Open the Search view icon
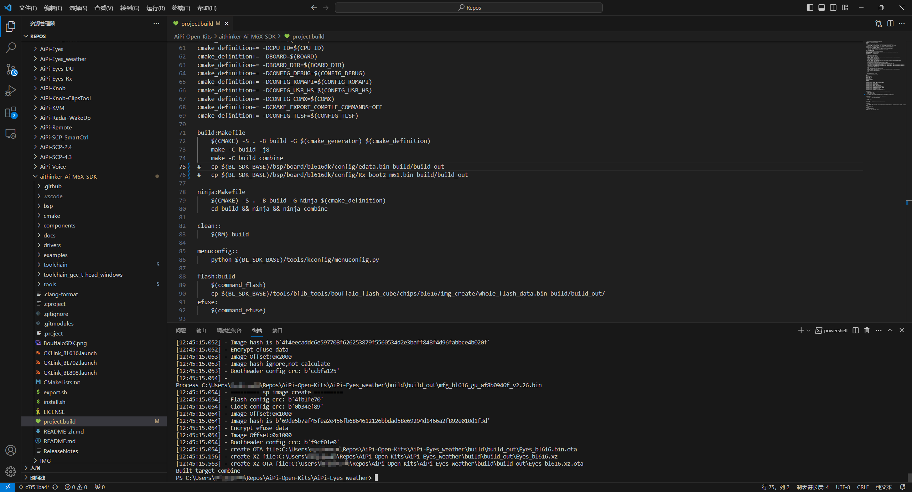This screenshot has width=912, height=492. (x=11, y=47)
